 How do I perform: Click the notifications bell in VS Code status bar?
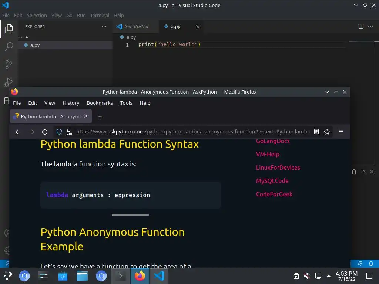[x=371, y=263]
